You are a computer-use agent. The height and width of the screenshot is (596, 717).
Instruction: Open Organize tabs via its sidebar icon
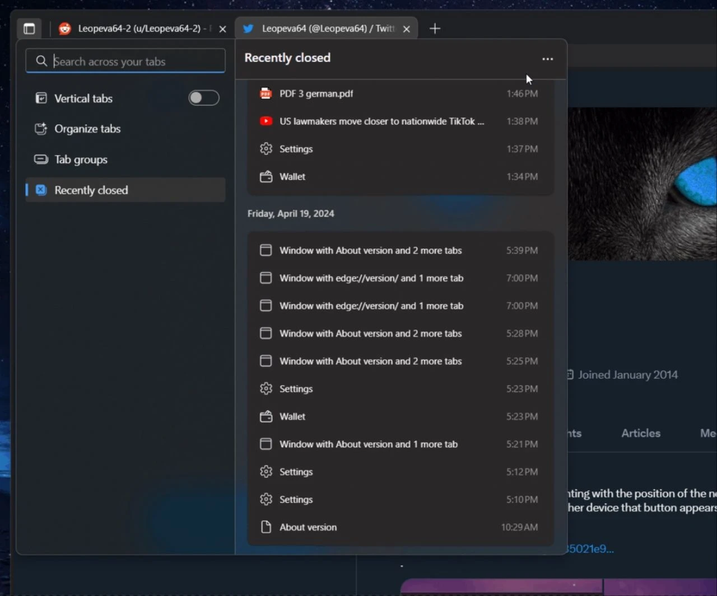41,129
